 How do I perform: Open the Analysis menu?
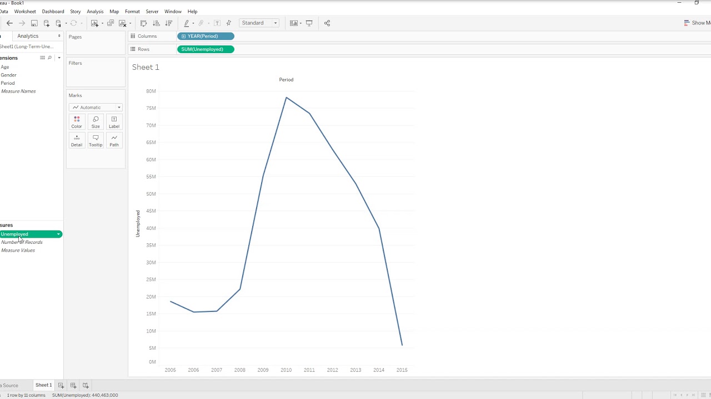point(95,11)
